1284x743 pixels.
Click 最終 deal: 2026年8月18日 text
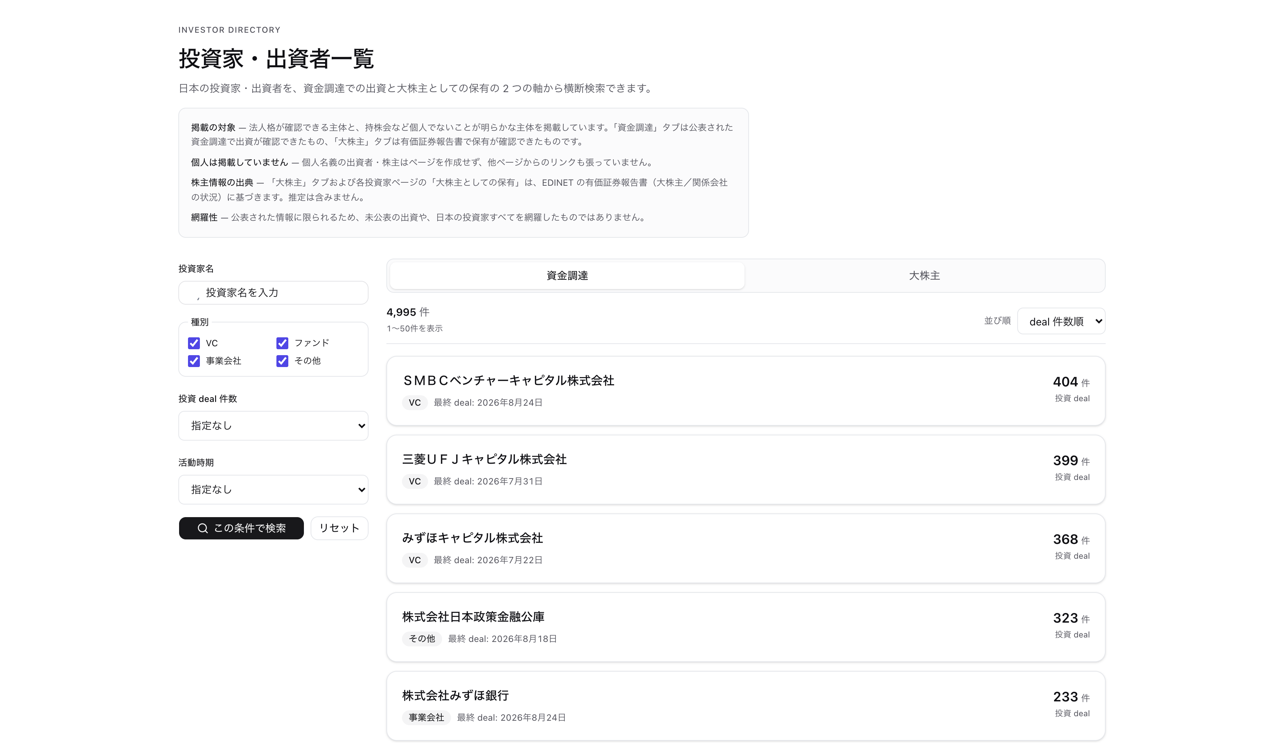[502, 639]
